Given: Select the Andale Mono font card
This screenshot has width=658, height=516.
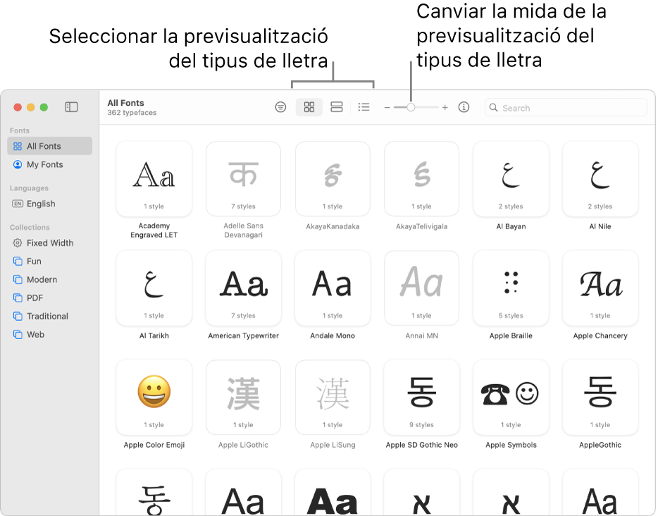Looking at the screenshot, I should click(x=333, y=289).
